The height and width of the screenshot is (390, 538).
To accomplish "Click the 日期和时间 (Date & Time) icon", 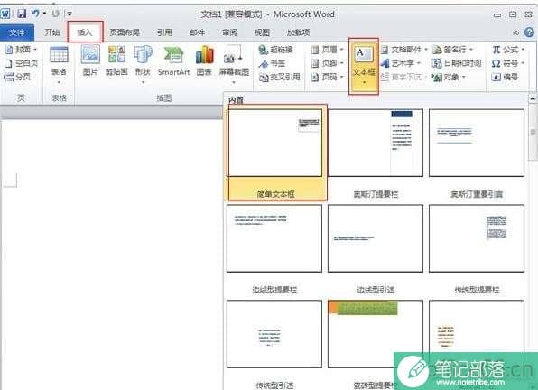I will 457,63.
